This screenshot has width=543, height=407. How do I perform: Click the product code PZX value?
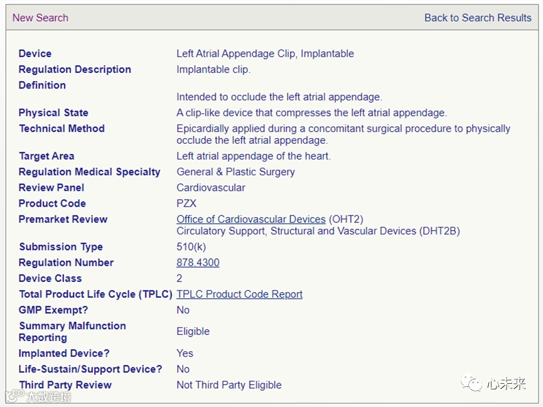tap(188, 203)
